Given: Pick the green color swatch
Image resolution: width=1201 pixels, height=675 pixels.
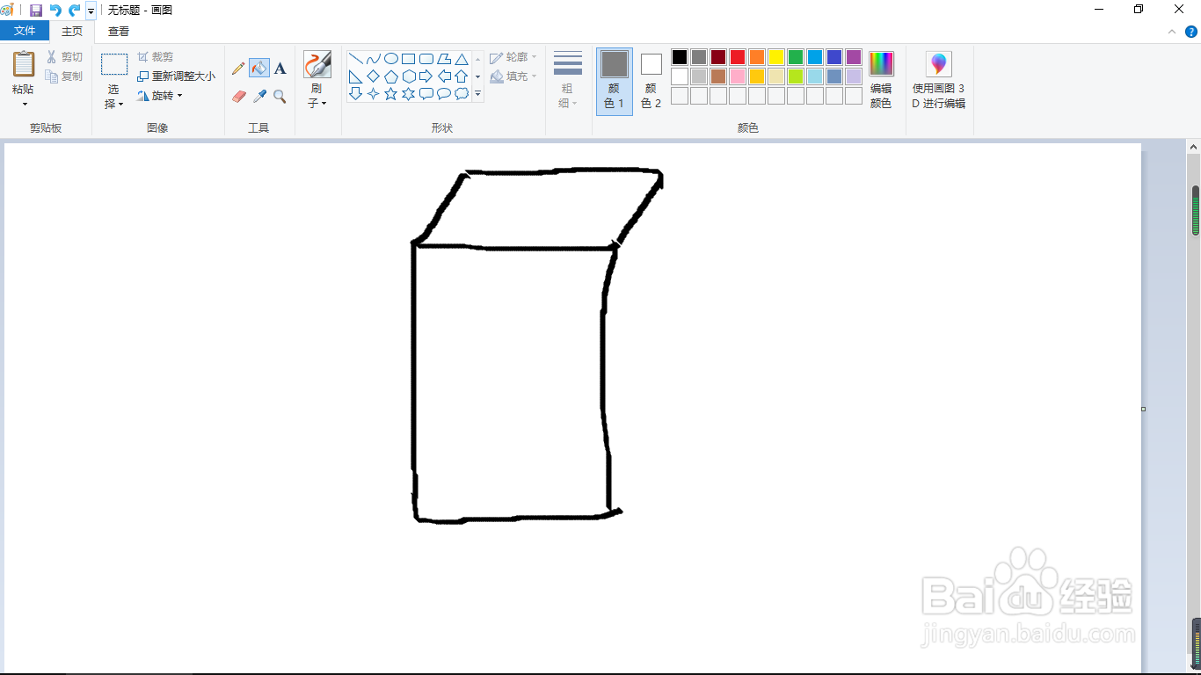Looking at the screenshot, I should [x=796, y=57].
